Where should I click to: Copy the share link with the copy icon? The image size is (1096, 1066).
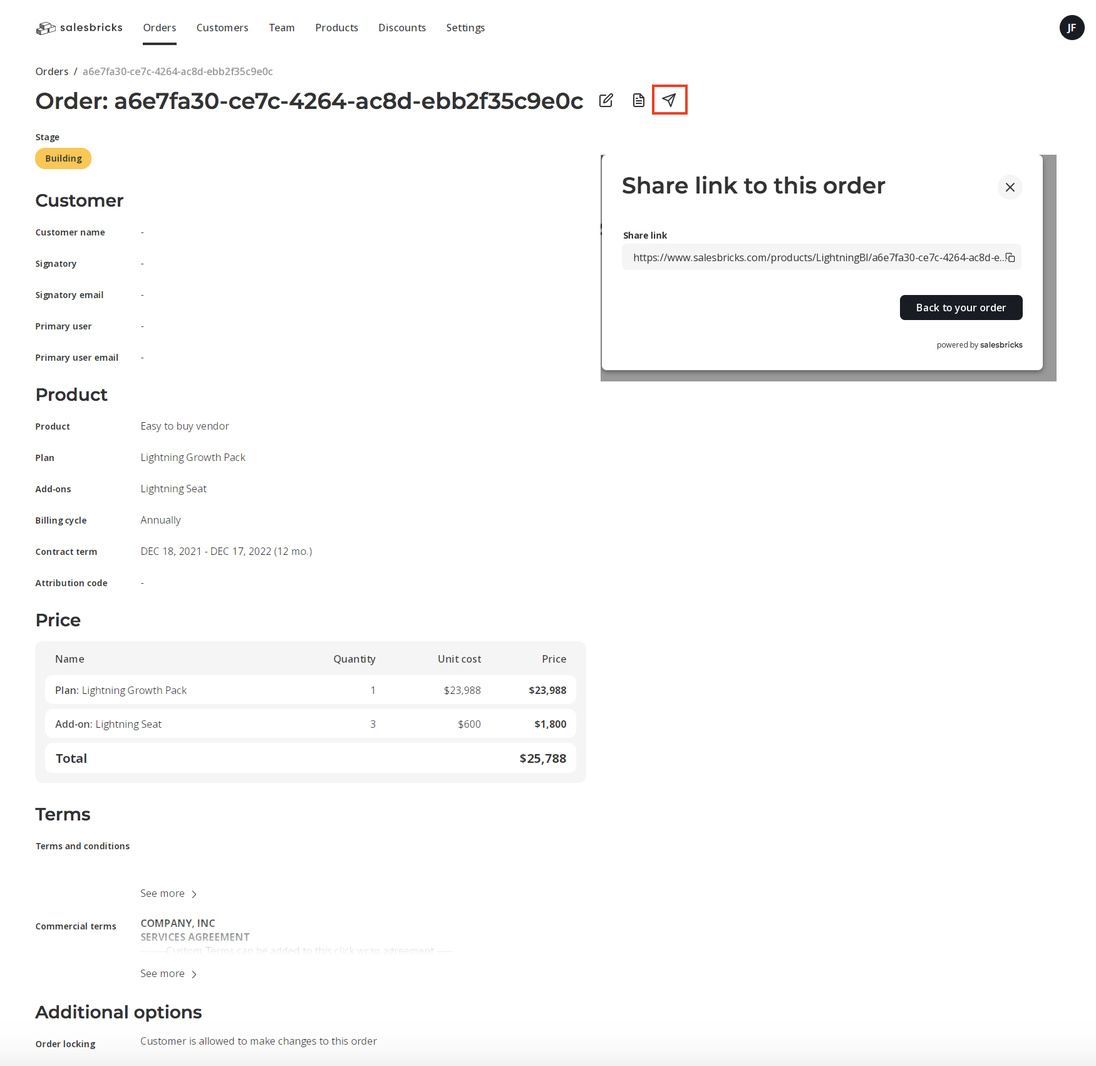(1010, 257)
